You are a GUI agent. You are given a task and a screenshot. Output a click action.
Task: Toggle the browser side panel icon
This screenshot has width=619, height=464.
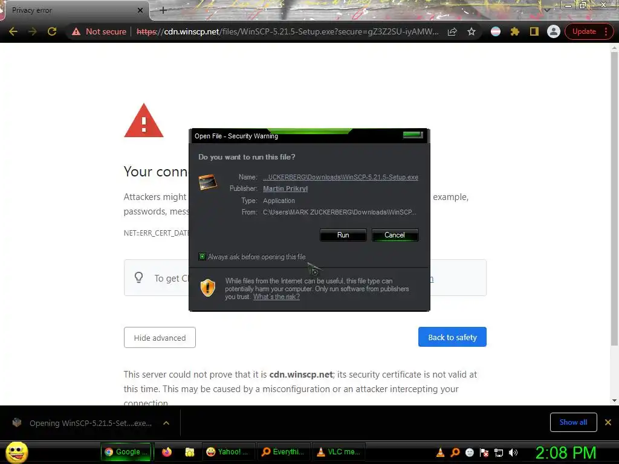point(534,31)
